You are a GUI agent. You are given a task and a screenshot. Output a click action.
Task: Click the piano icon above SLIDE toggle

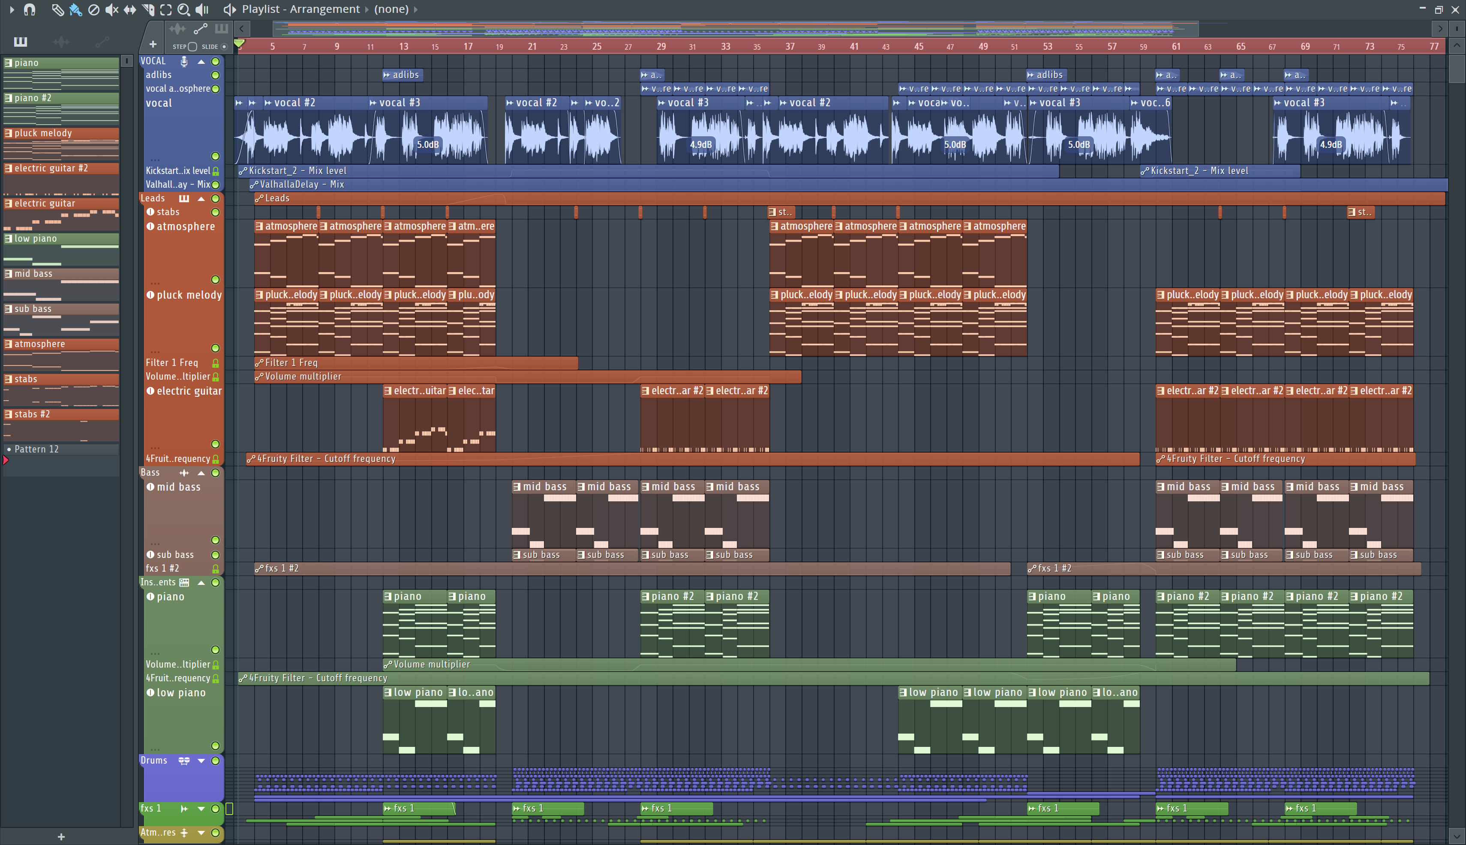coord(221,28)
